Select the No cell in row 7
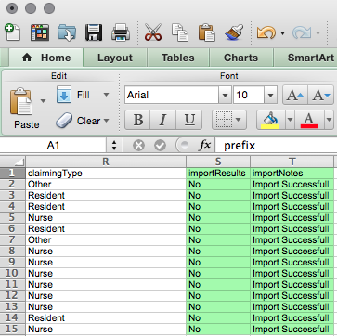This screenshot has width=337, height=336. click(218, 240)
